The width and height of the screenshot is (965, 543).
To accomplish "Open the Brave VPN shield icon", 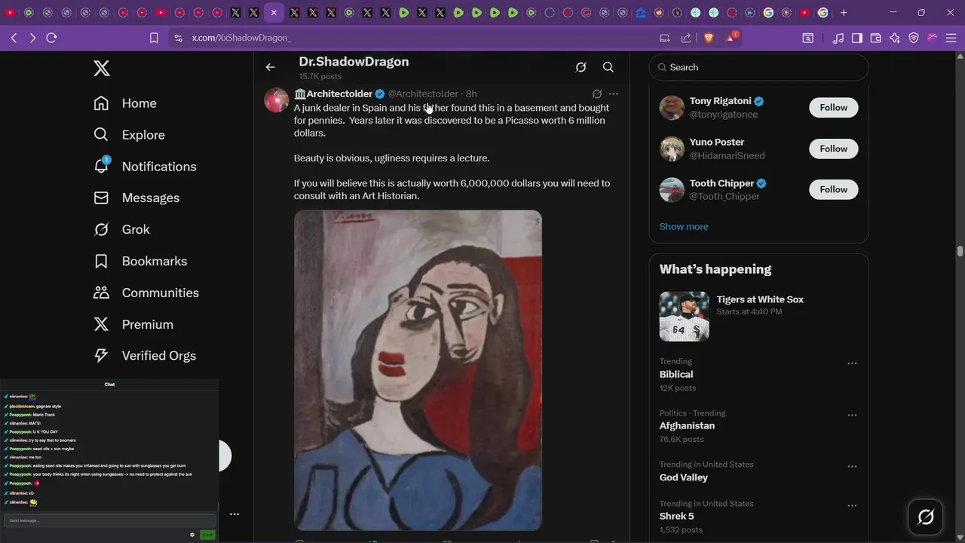I will pyautogui.click(x=914, y=38).
